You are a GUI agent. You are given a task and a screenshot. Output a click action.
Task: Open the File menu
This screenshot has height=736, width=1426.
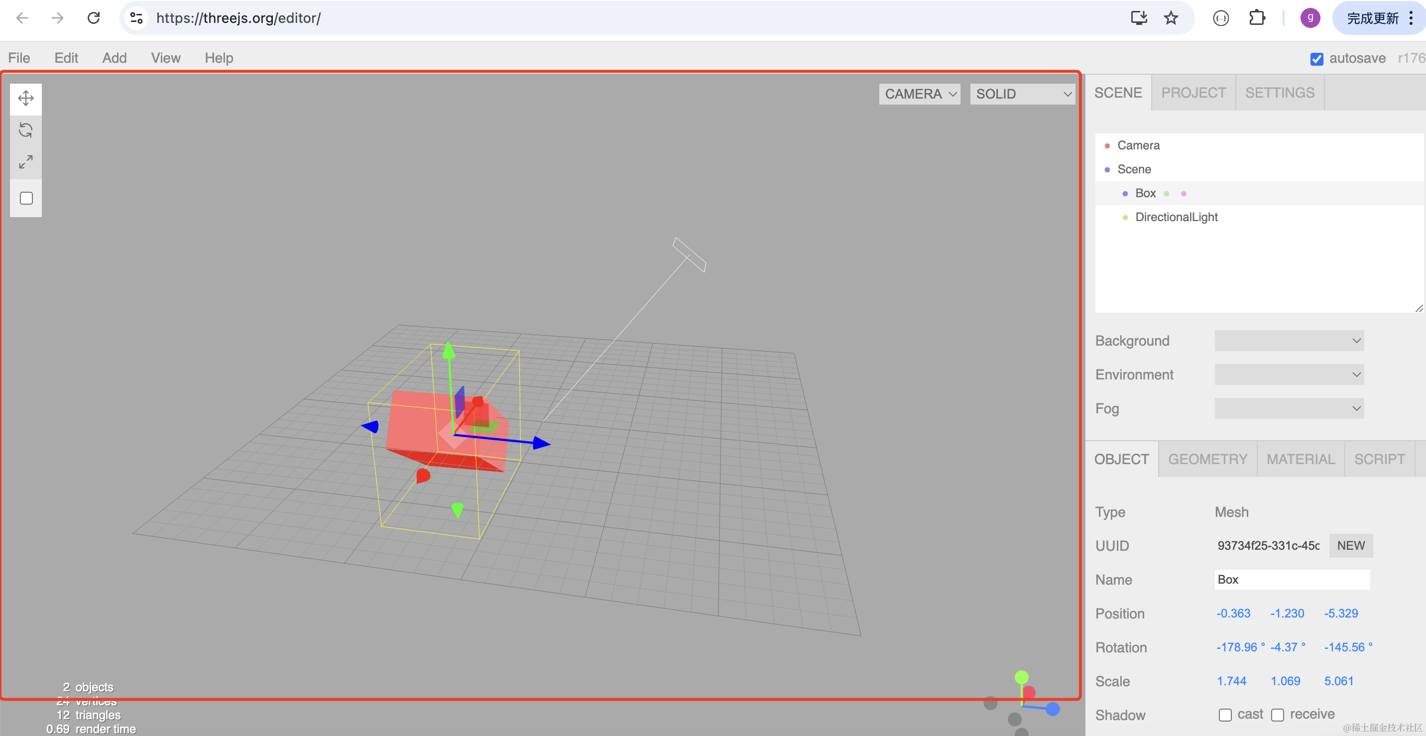(x=19, y=58)
